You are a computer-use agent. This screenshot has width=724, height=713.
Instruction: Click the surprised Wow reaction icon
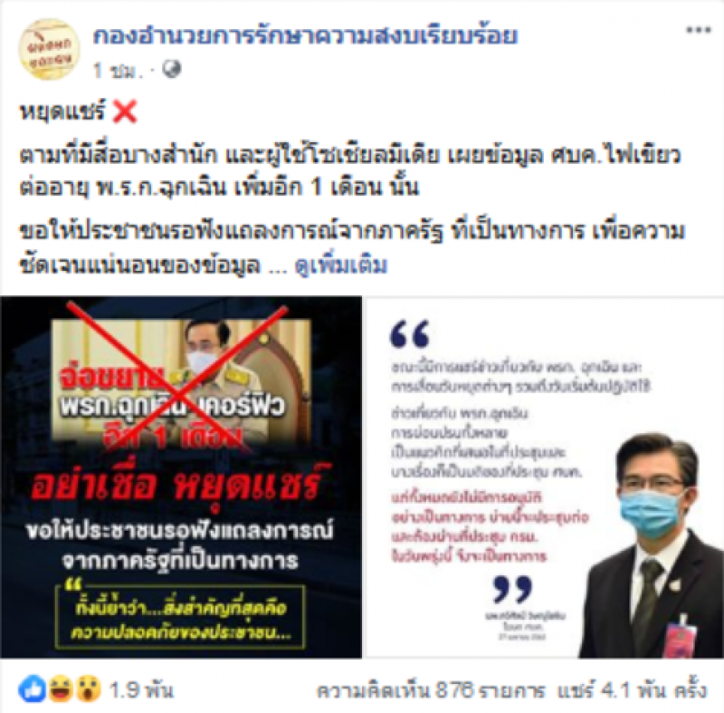[88, 689]
